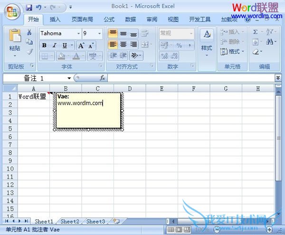Toggle bold formatting

(x=44, y=46)
